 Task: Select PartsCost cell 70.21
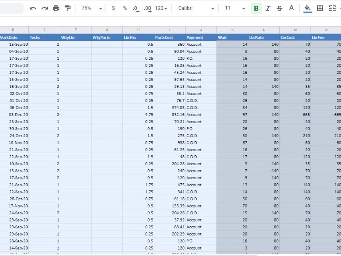(x=169, y=122)
